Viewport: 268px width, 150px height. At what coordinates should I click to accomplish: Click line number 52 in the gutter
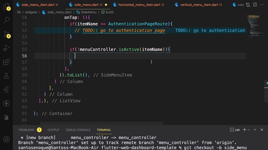(24, 30)
